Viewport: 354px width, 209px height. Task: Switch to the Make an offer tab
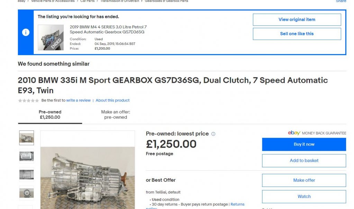point(116,115)
